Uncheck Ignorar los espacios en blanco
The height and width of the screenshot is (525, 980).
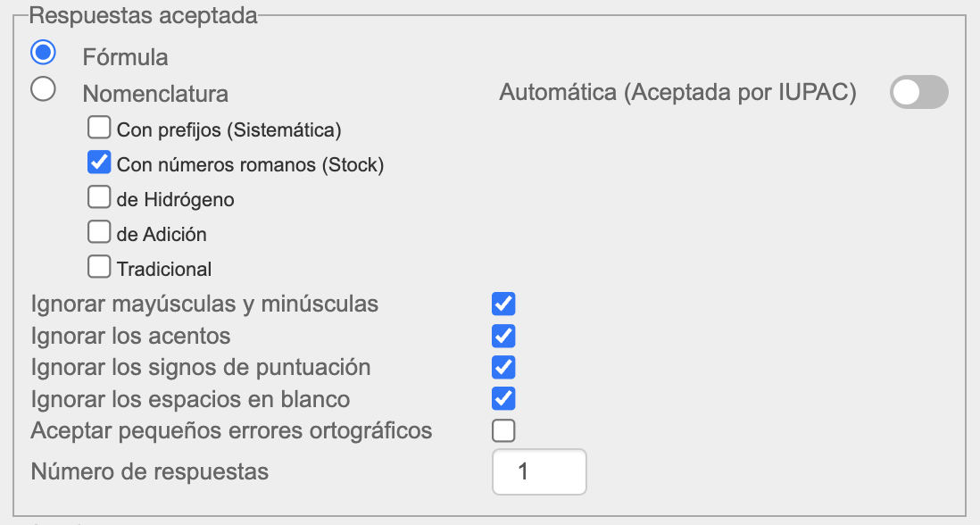coord(503,398)
